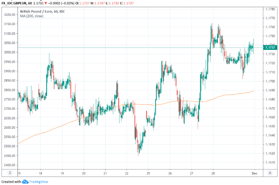Click the 18 date label on time axis
Image resolution: width=279 pixels, height=185 pixels.
tap(40, 172)
